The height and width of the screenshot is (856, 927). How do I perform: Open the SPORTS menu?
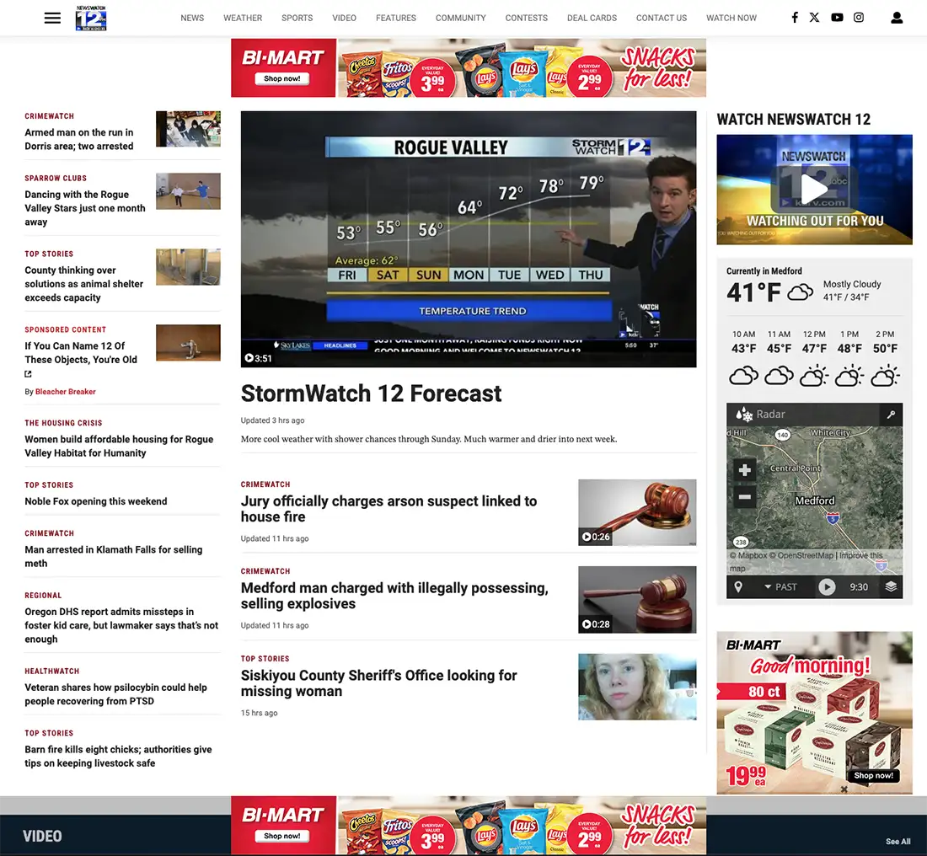(x=297, y=18)
